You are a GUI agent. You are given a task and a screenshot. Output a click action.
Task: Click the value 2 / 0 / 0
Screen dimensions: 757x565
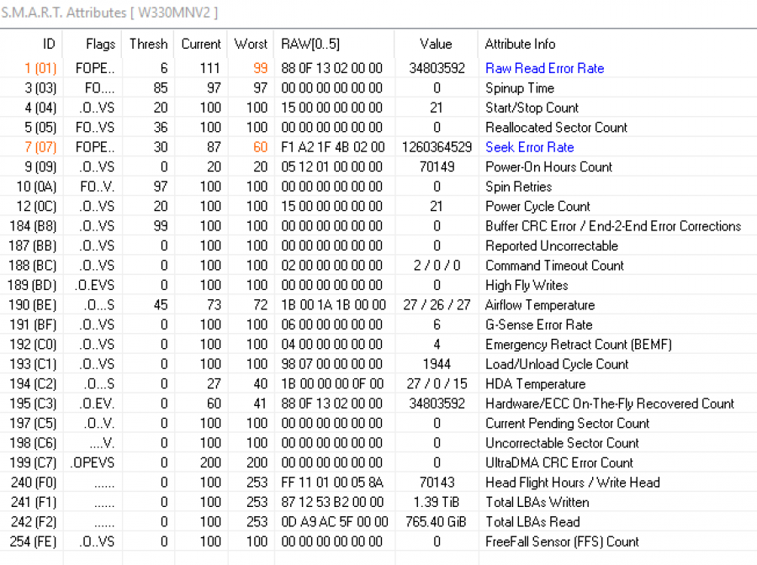click(437, 266)
